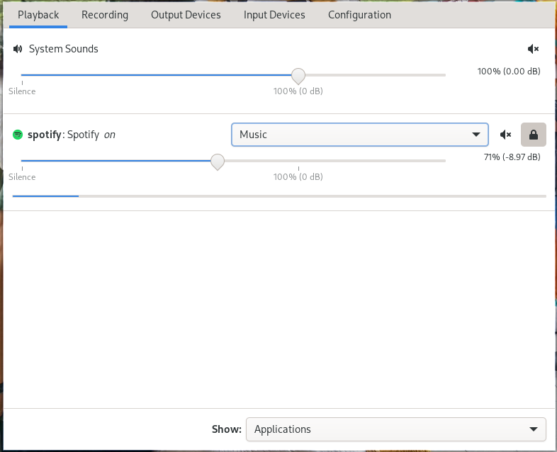557x452 pixels.
Task: Click the System Sounds title text
Action: (64, 49)
